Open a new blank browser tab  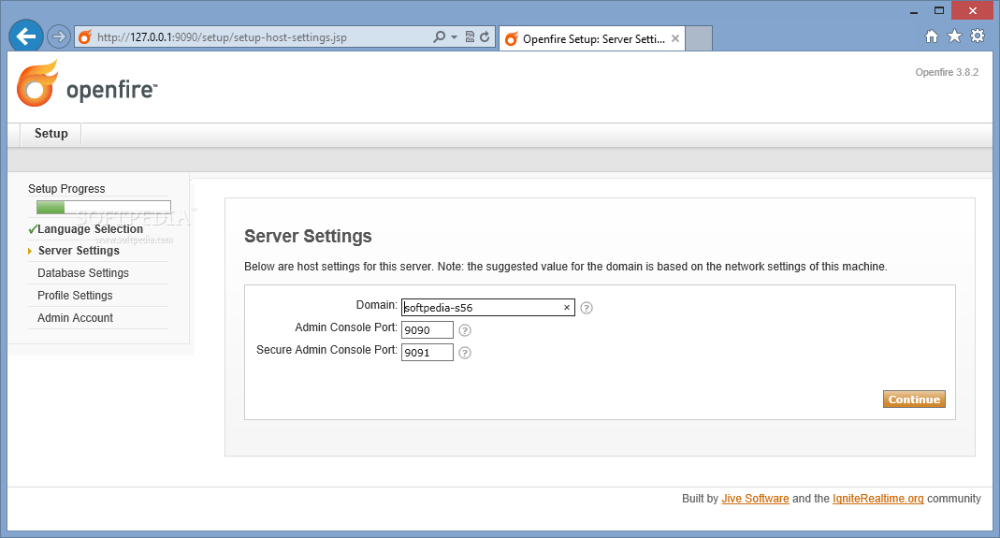click(699, 39)
